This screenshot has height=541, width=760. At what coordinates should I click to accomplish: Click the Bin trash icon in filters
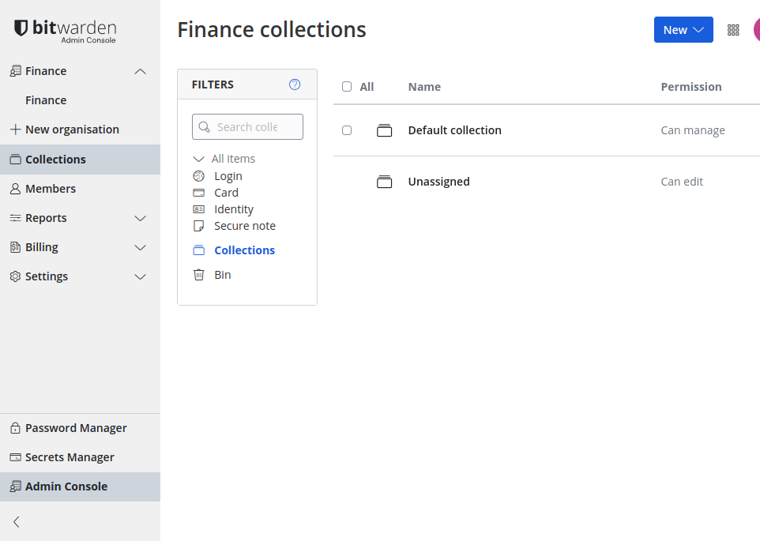[199, 275]
